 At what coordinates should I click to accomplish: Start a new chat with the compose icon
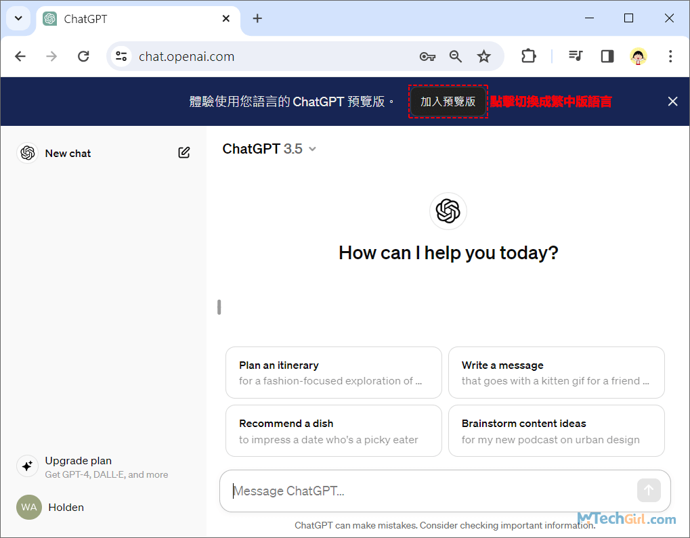[184, 152]
